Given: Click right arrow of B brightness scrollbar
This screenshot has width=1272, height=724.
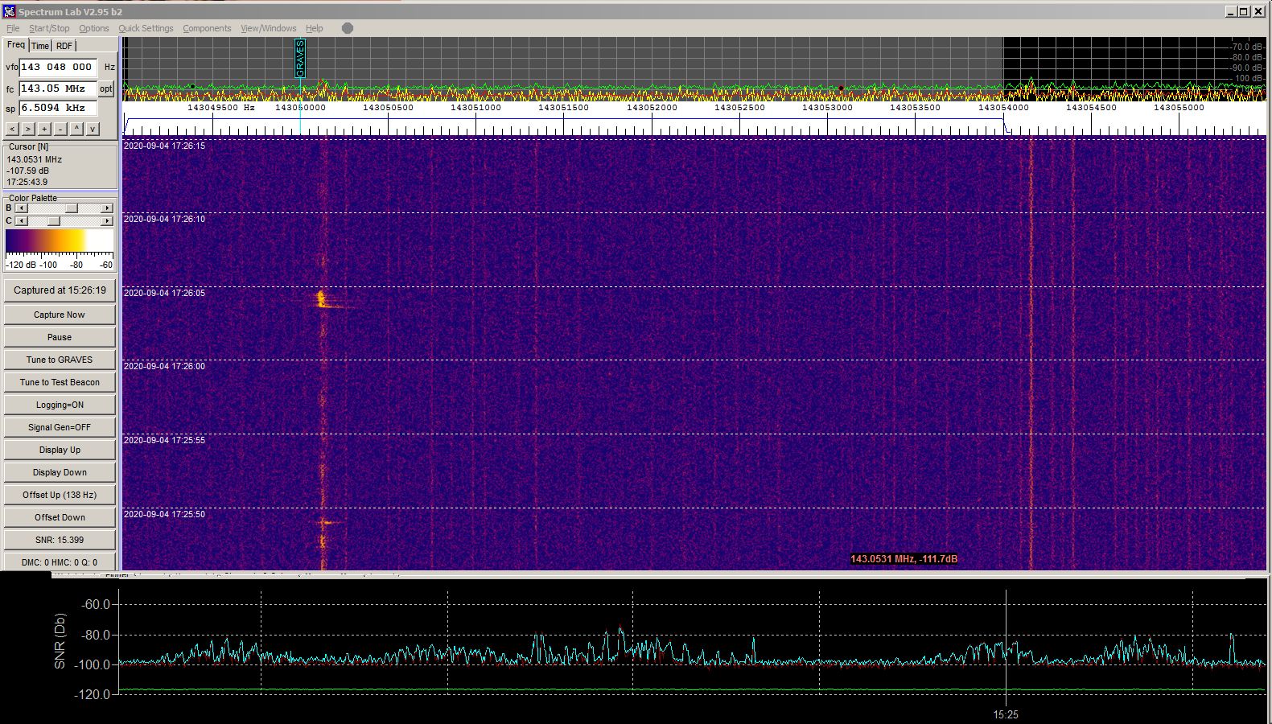Looking at the screenshot, I should (107, 208).
